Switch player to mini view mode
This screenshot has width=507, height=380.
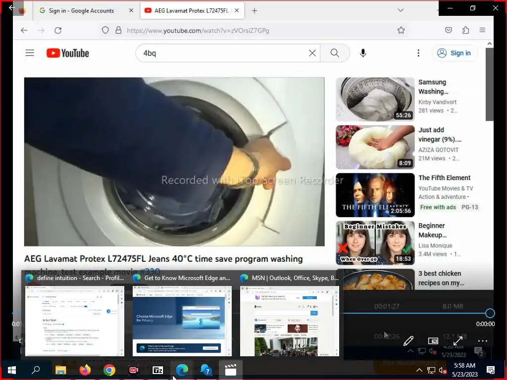click(x=433, y=340)
